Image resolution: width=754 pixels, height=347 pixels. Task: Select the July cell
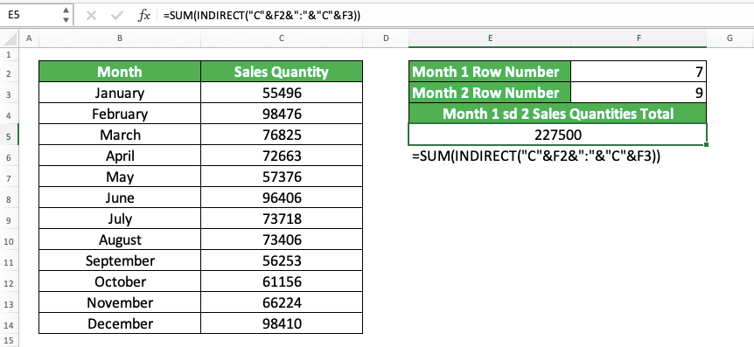[x=120, y=219]
